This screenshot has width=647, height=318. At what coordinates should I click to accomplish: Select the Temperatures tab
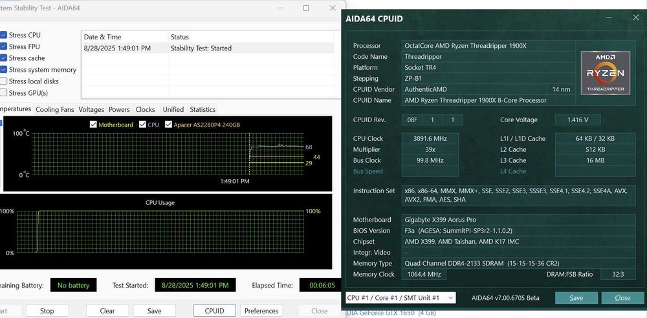[x=16, y=109]
